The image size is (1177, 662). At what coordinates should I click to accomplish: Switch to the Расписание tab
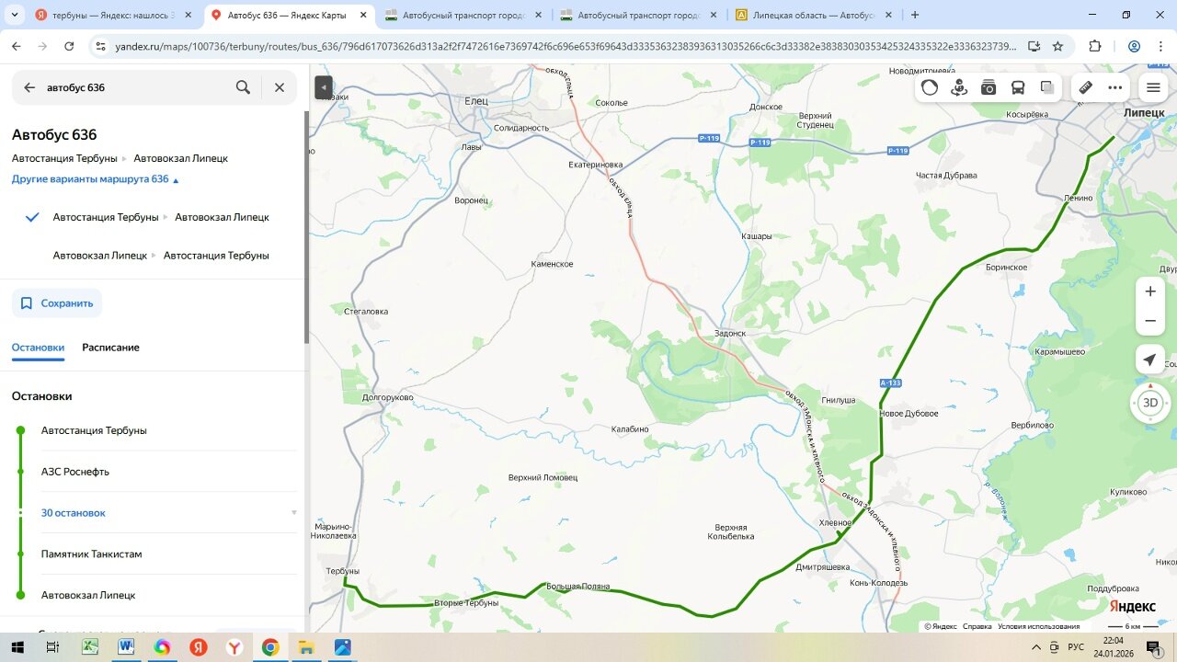click(110, 348)
